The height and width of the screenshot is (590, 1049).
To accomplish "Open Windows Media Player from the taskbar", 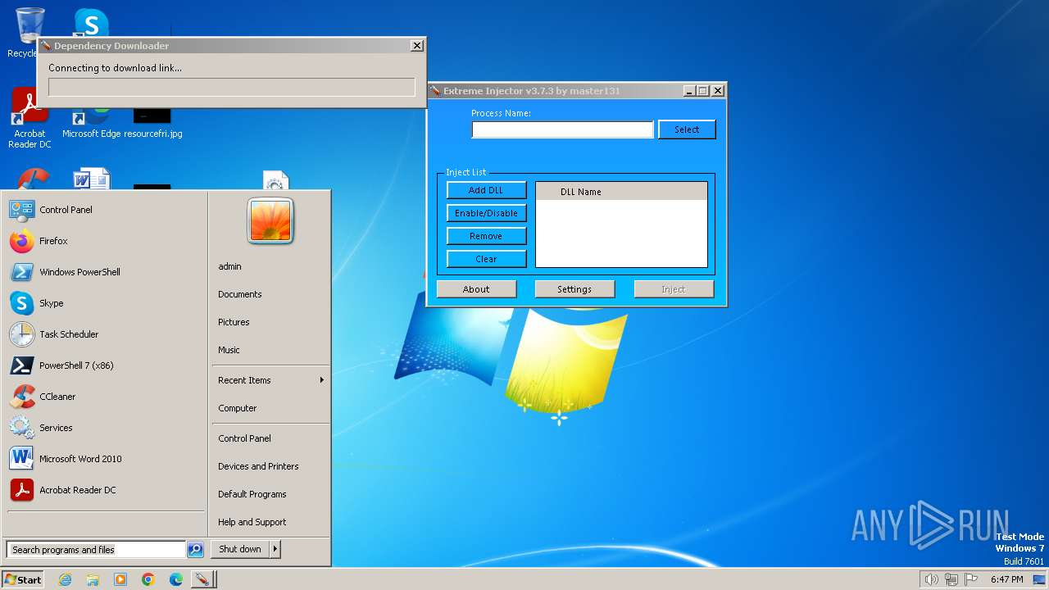I will [x=120, y=579].
